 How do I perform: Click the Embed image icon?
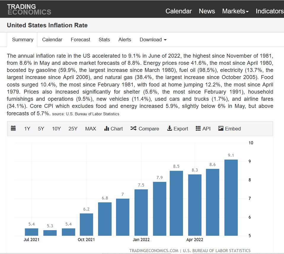(221, 129)
